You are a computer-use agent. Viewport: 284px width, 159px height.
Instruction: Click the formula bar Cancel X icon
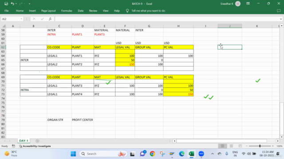pos(34,19)
